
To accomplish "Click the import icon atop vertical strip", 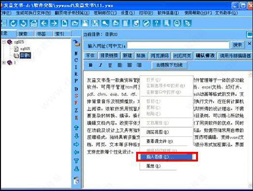I will click(76, 44).
